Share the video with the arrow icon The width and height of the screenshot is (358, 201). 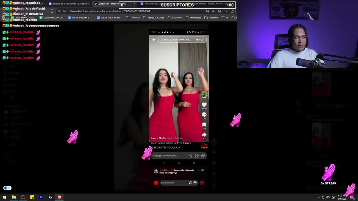(204, 135)
